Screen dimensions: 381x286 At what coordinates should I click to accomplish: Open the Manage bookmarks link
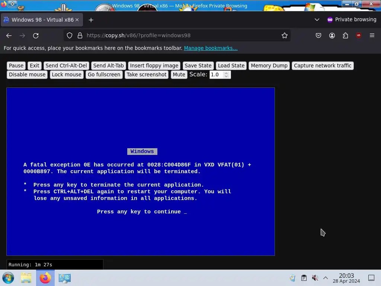[211, 48]
